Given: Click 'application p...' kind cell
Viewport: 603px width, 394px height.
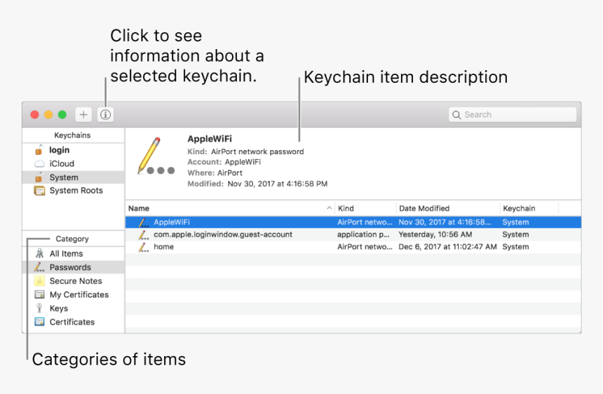Looking at the screenshot, I should (363, 234).
